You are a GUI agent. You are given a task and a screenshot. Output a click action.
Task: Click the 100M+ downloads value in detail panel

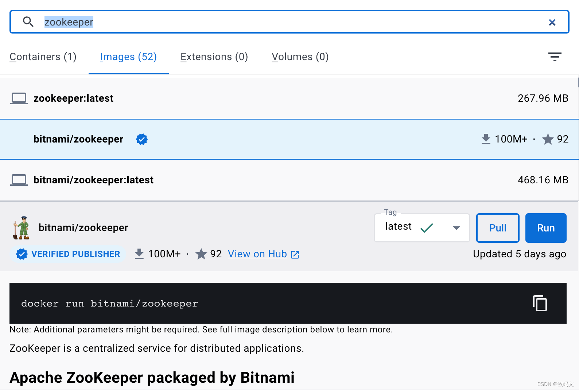164,254
